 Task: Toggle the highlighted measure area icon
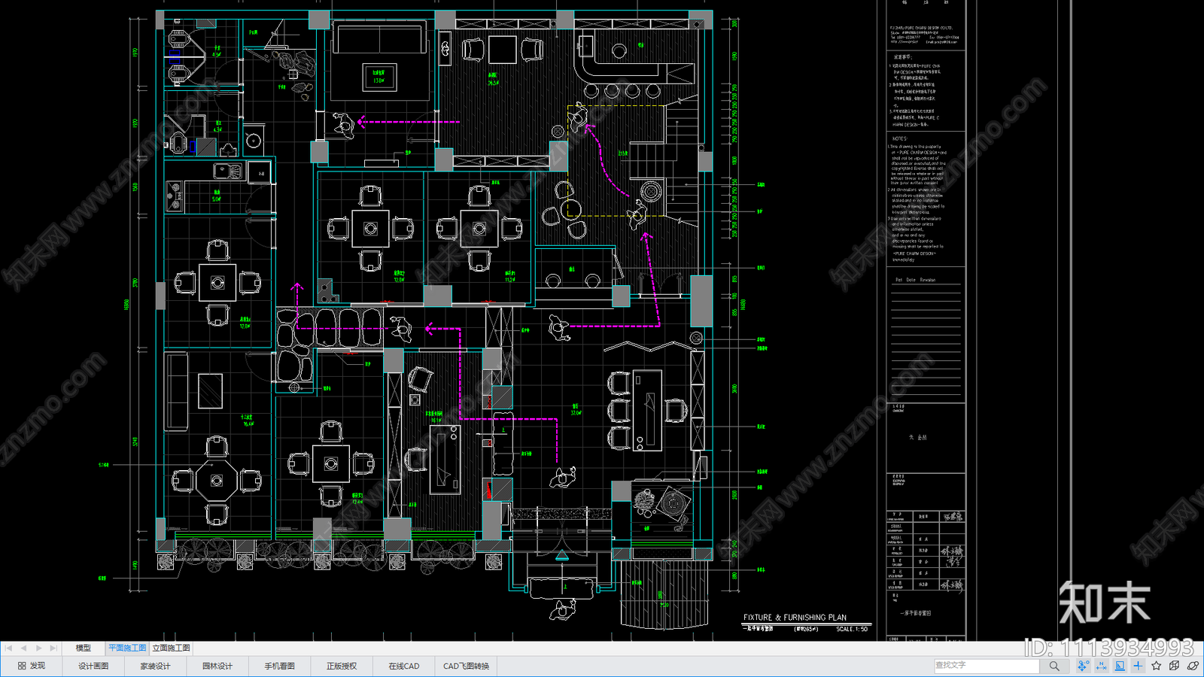(x=1120, y=666)
